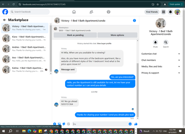The height and width of the screenshot is (134, 185).
Task: Open the Victory conversation in the list
Action: pyautogui.click(x=25, y=28)
